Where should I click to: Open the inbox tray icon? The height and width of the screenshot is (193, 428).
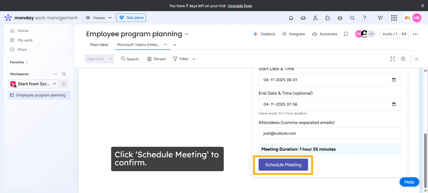[303, 18]
